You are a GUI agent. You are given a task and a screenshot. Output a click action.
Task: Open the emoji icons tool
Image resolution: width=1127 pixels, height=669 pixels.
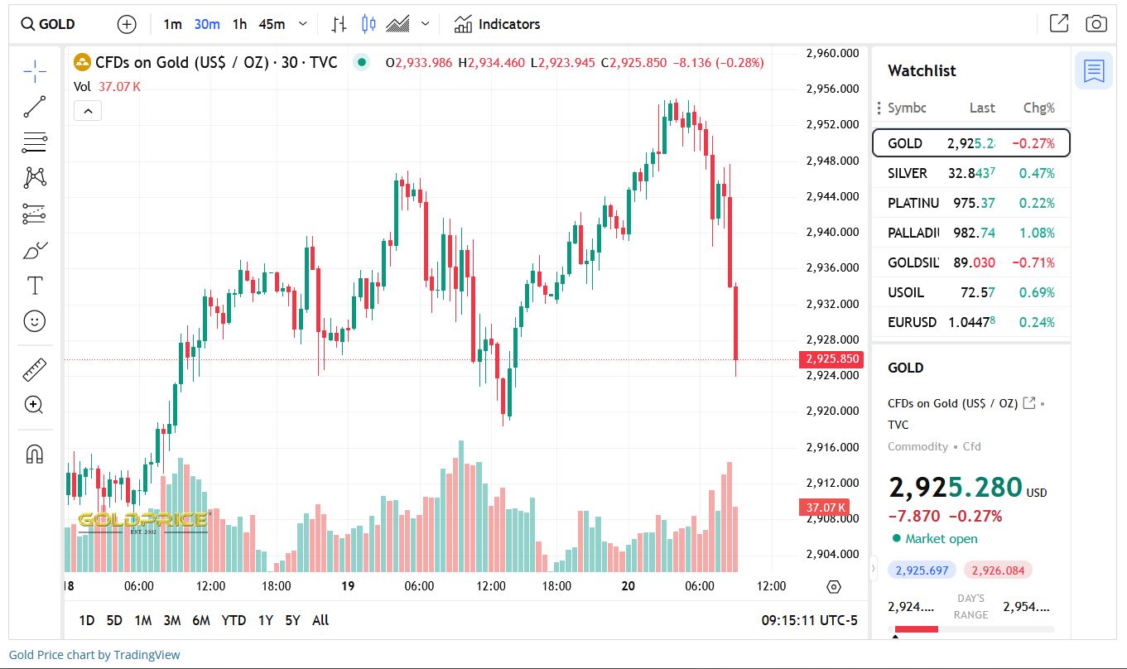click(x=35, y=321)
